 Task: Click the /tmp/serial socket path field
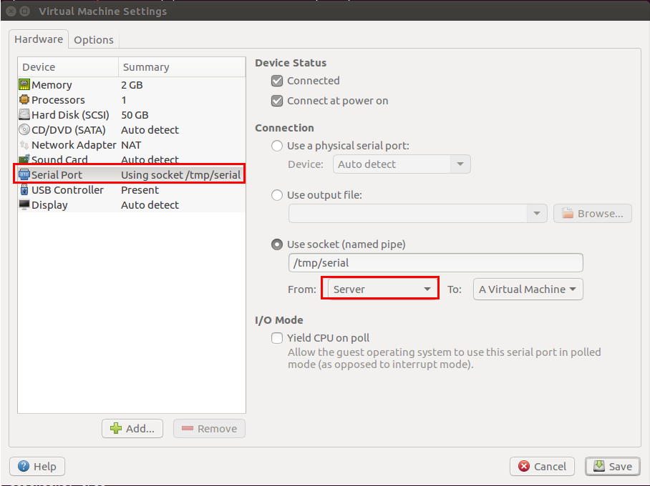point(435,263)
